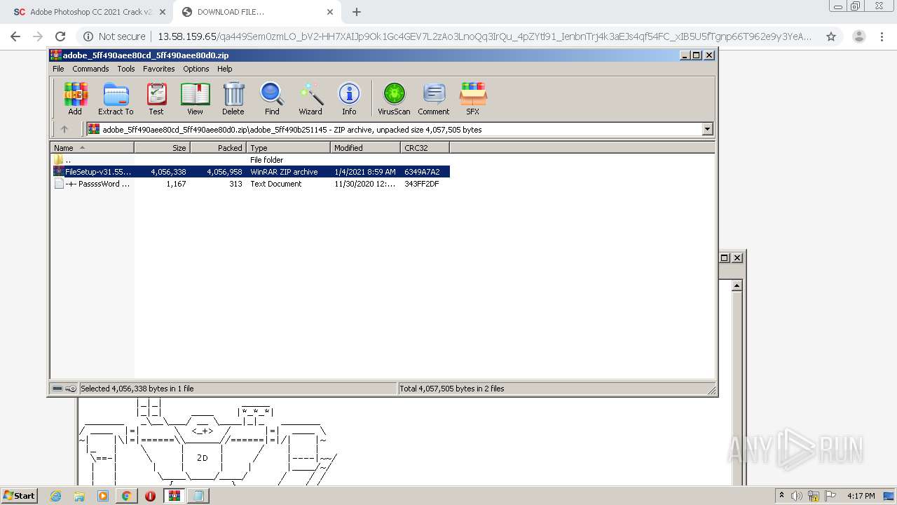Select the FileSetup-v31.55 zip archive row
Viewport: 897px width, 505px height.
[250, 172]
